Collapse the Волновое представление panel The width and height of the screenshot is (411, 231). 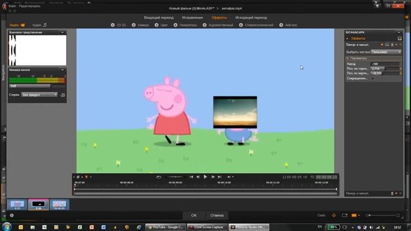(62, 33)
